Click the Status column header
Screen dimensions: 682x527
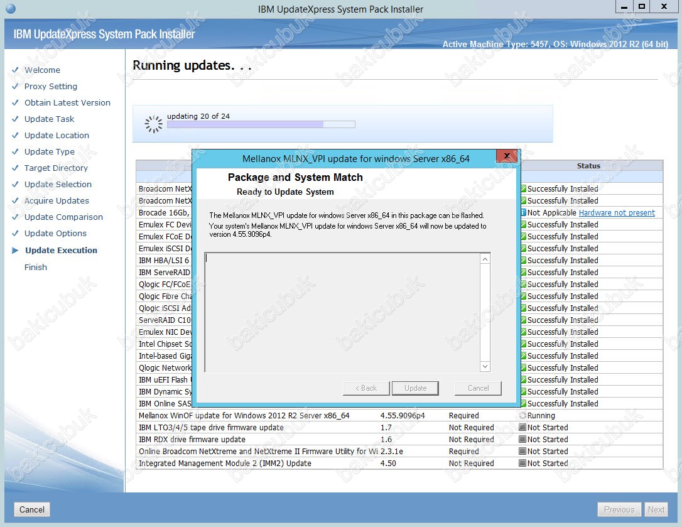[x=588, y=166]
